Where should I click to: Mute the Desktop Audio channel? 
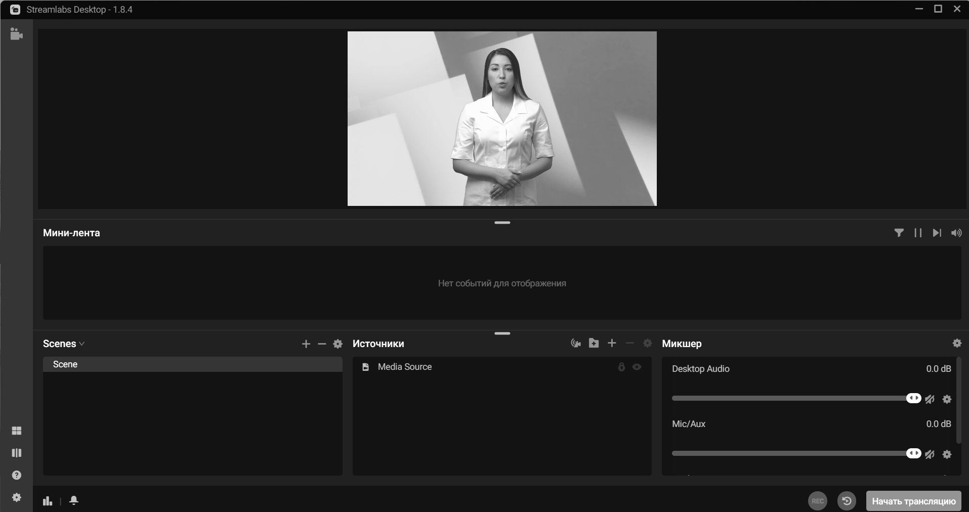coord(930,399)
